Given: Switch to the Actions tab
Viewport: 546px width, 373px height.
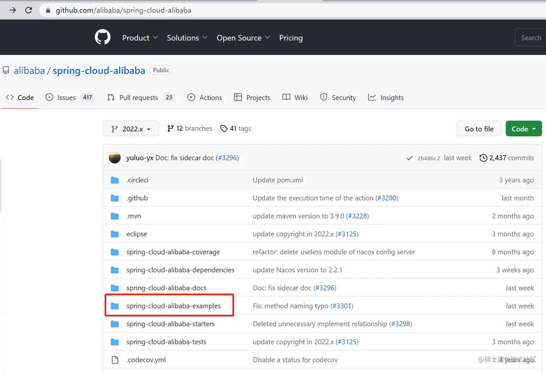Looking at the screenshot, I should click(205, 97).
